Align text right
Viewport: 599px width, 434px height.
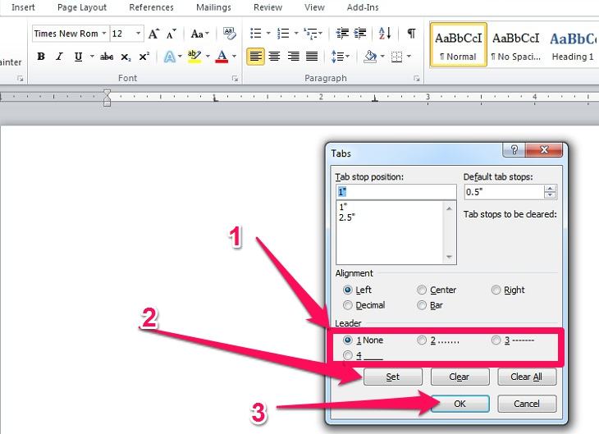click(x=293, y=57)
